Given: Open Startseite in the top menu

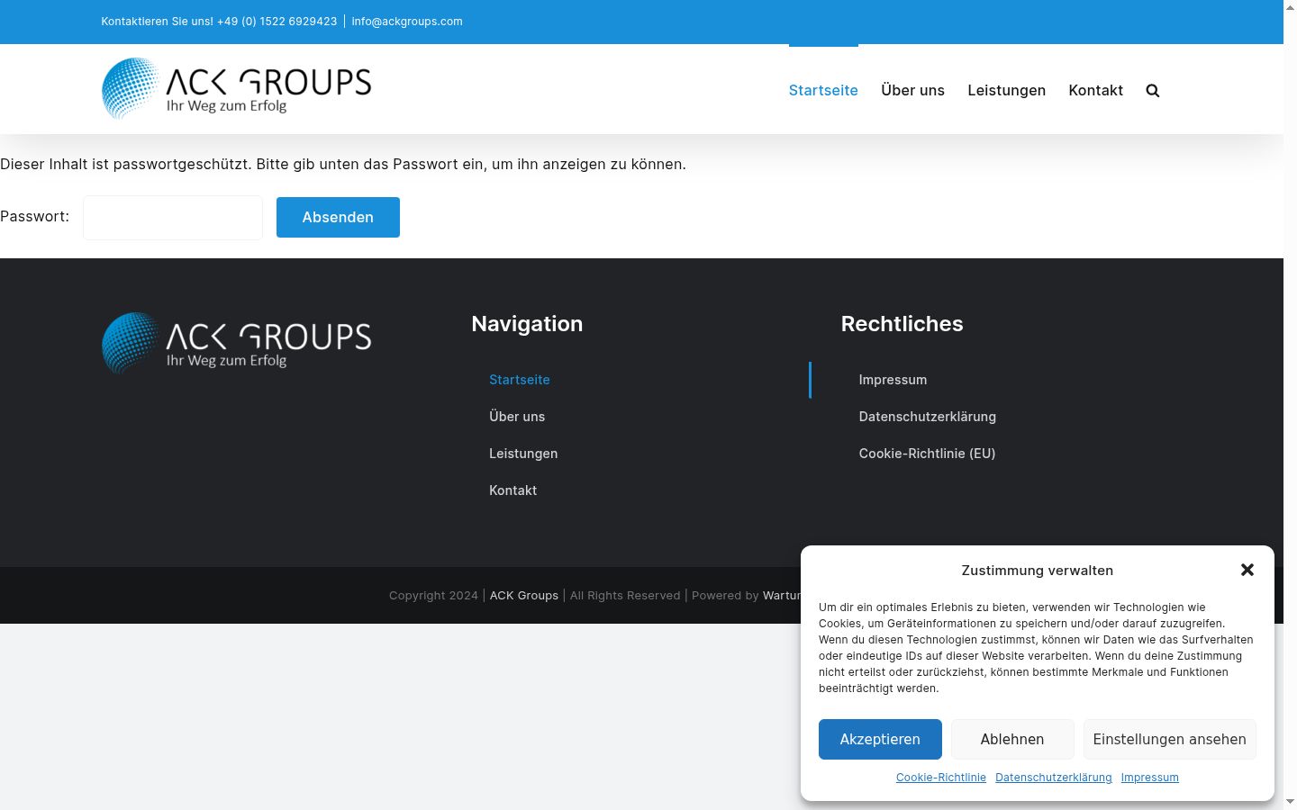Looking at the screenshot, I should pos(823,90).
